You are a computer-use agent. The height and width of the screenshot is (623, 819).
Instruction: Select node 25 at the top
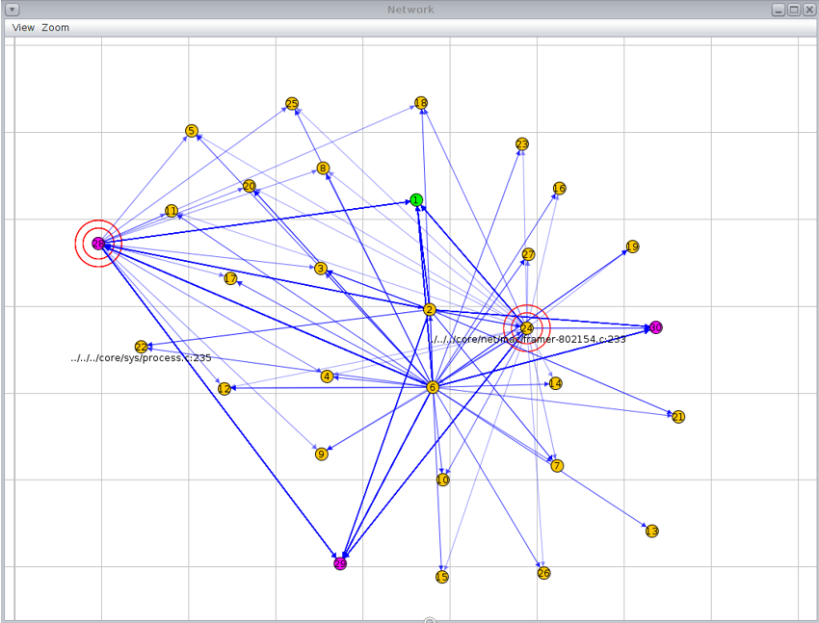(x=292, y=102)
